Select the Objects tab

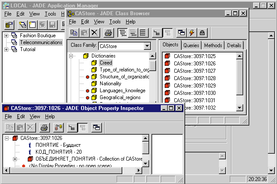(x=170, y=45)
